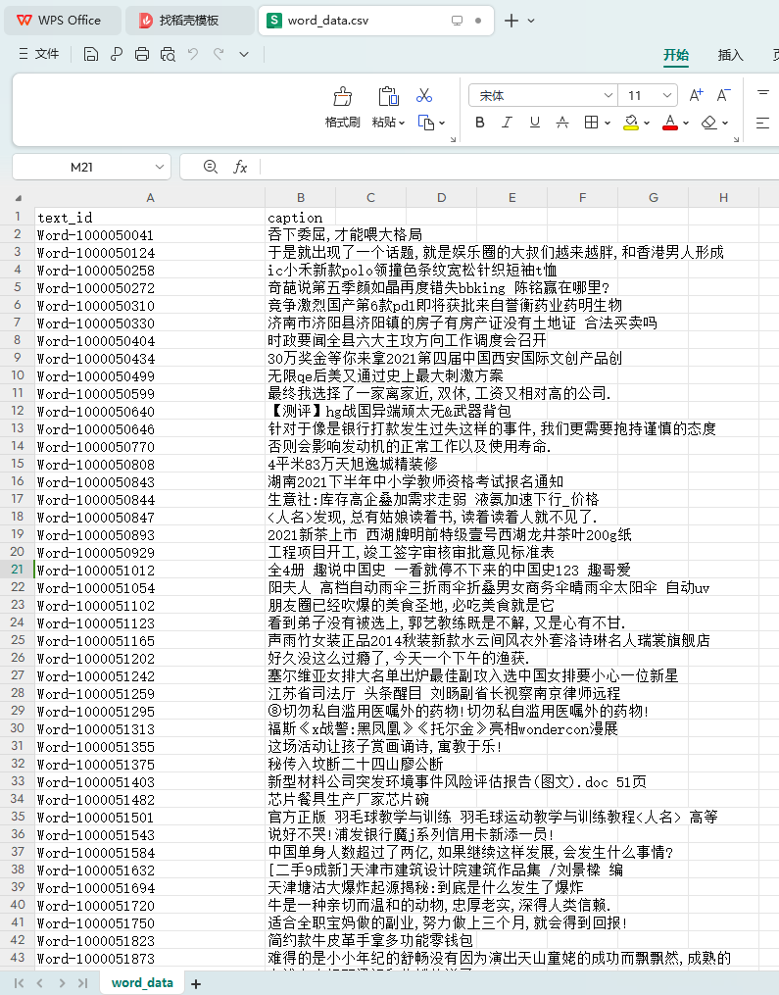Click cell A1 text_id
Image resolution: width=779 pixels, height=995 pixels.
click(150, 217)
